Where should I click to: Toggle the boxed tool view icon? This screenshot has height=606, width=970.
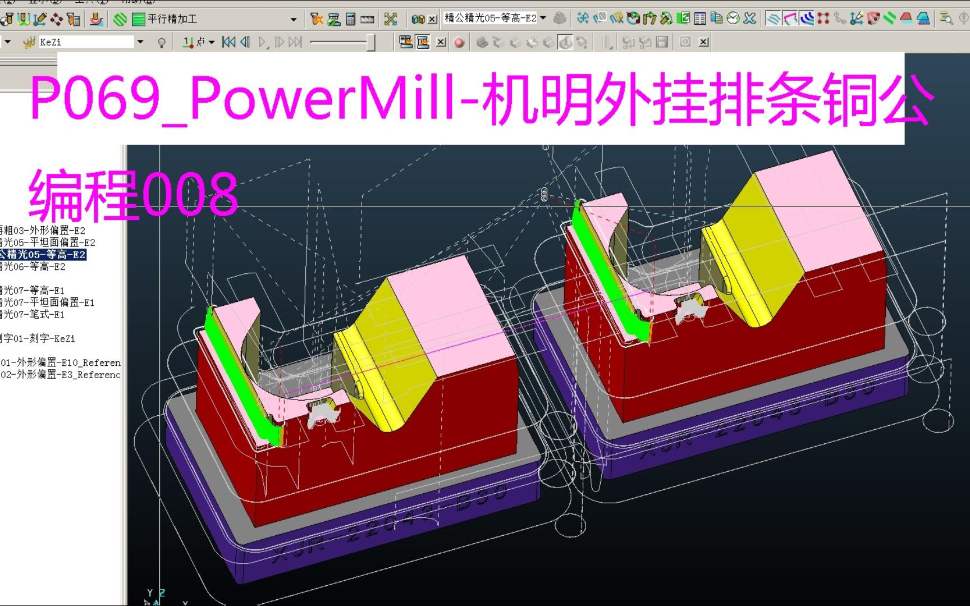[423, 42]
